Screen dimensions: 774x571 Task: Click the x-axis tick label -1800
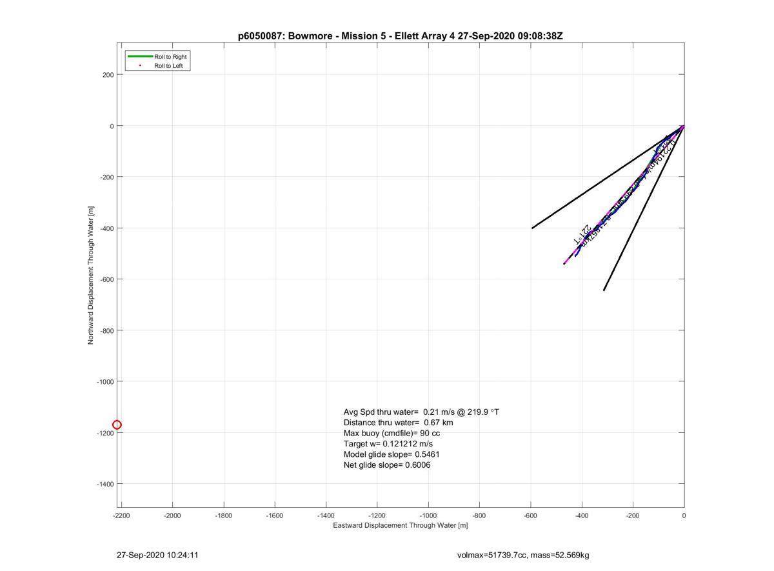224,516
